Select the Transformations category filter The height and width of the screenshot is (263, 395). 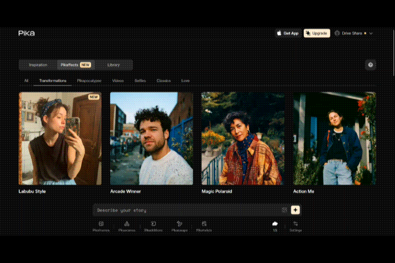tap(53, 81)
